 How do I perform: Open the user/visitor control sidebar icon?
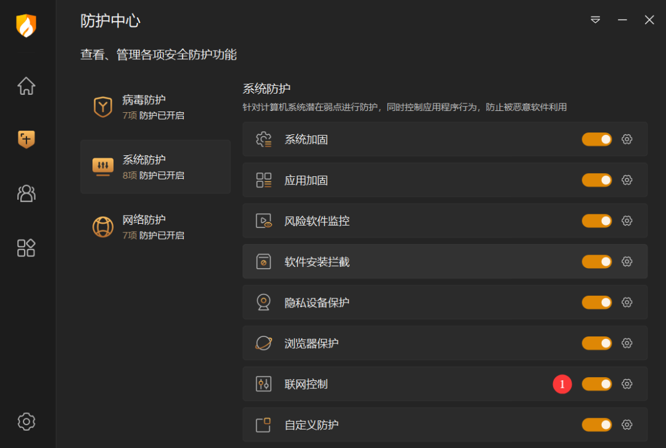(x=27, y=193)
